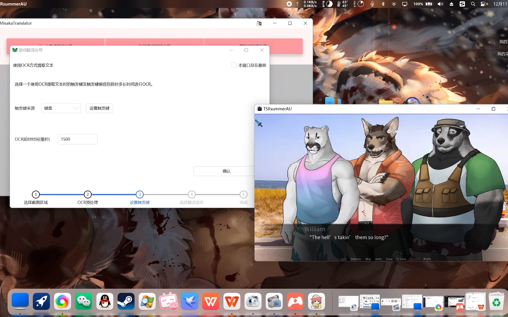508x317 pixels.
Task: Open the CPU usage indicator
Action: (x=359, y=4)
